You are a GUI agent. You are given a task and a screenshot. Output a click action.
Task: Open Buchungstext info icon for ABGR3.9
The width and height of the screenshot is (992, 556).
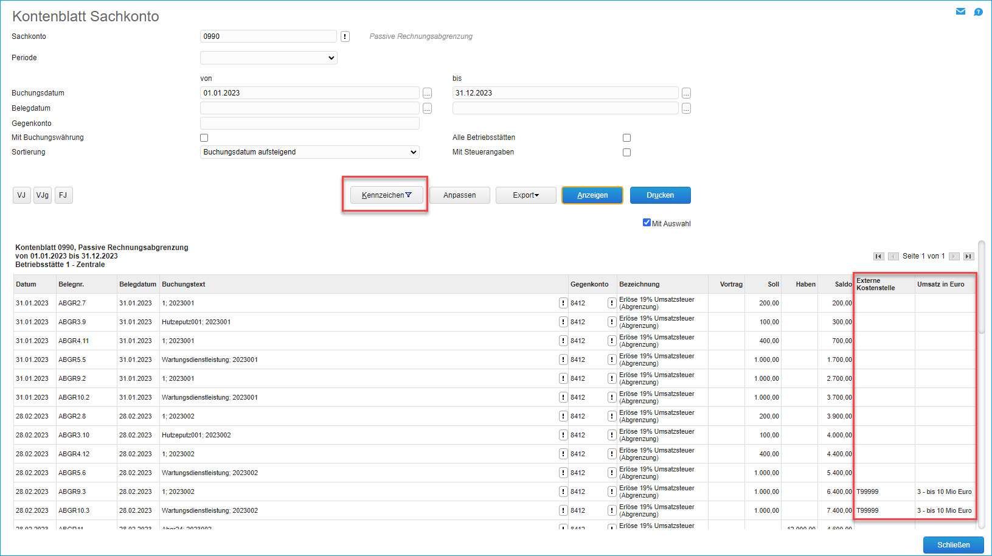[x=563, y=322]
